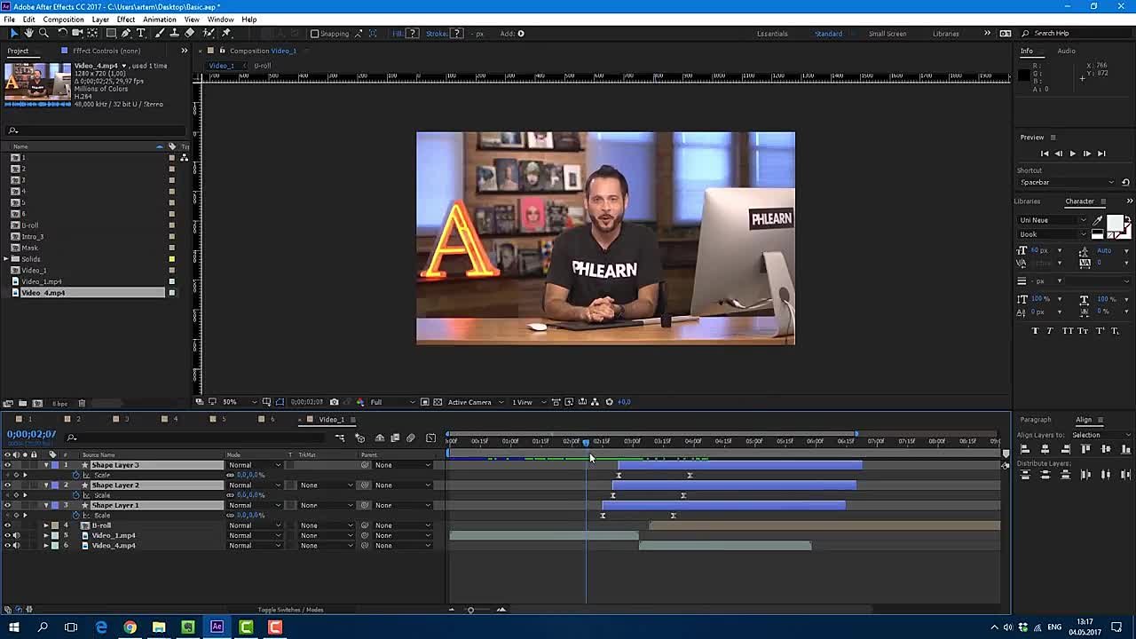Switch to the Essentials workspace
This screenshot has width=1136, height=639.
[771, 34]
